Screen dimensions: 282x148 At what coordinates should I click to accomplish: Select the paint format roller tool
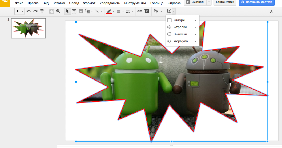42,11
